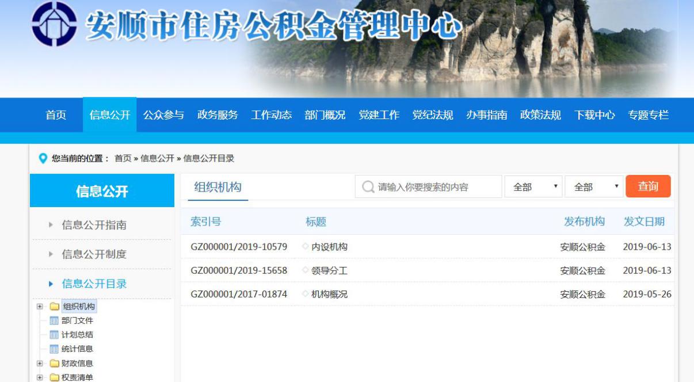Screen dimensions: 694x382
Task: Expand the 财政信息 tree node
Action: pos(40,364)
